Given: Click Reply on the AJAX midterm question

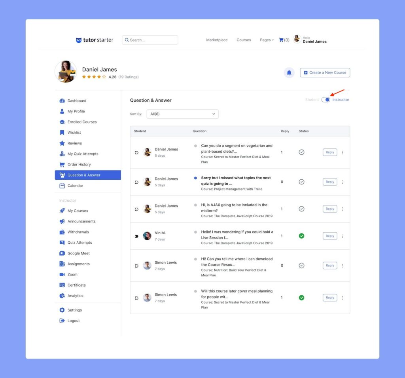Looking at the screenshot, I should point(330,209).
